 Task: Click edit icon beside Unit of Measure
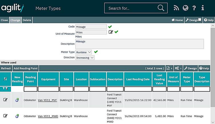click(111, 32)
